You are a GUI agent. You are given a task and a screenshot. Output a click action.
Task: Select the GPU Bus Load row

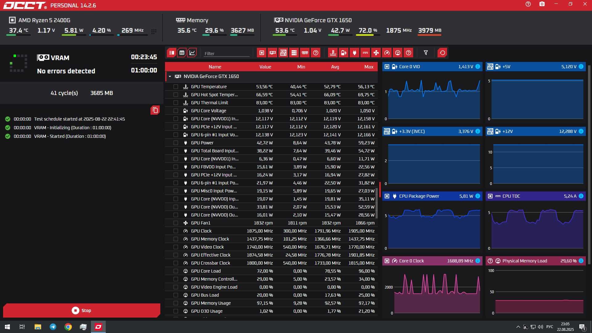(271, 295)
